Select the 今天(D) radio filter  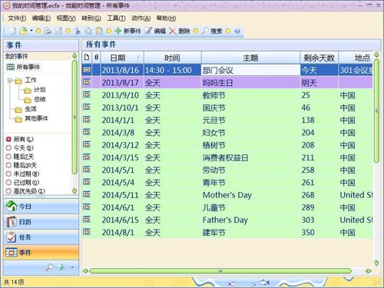tap(8, 148)
